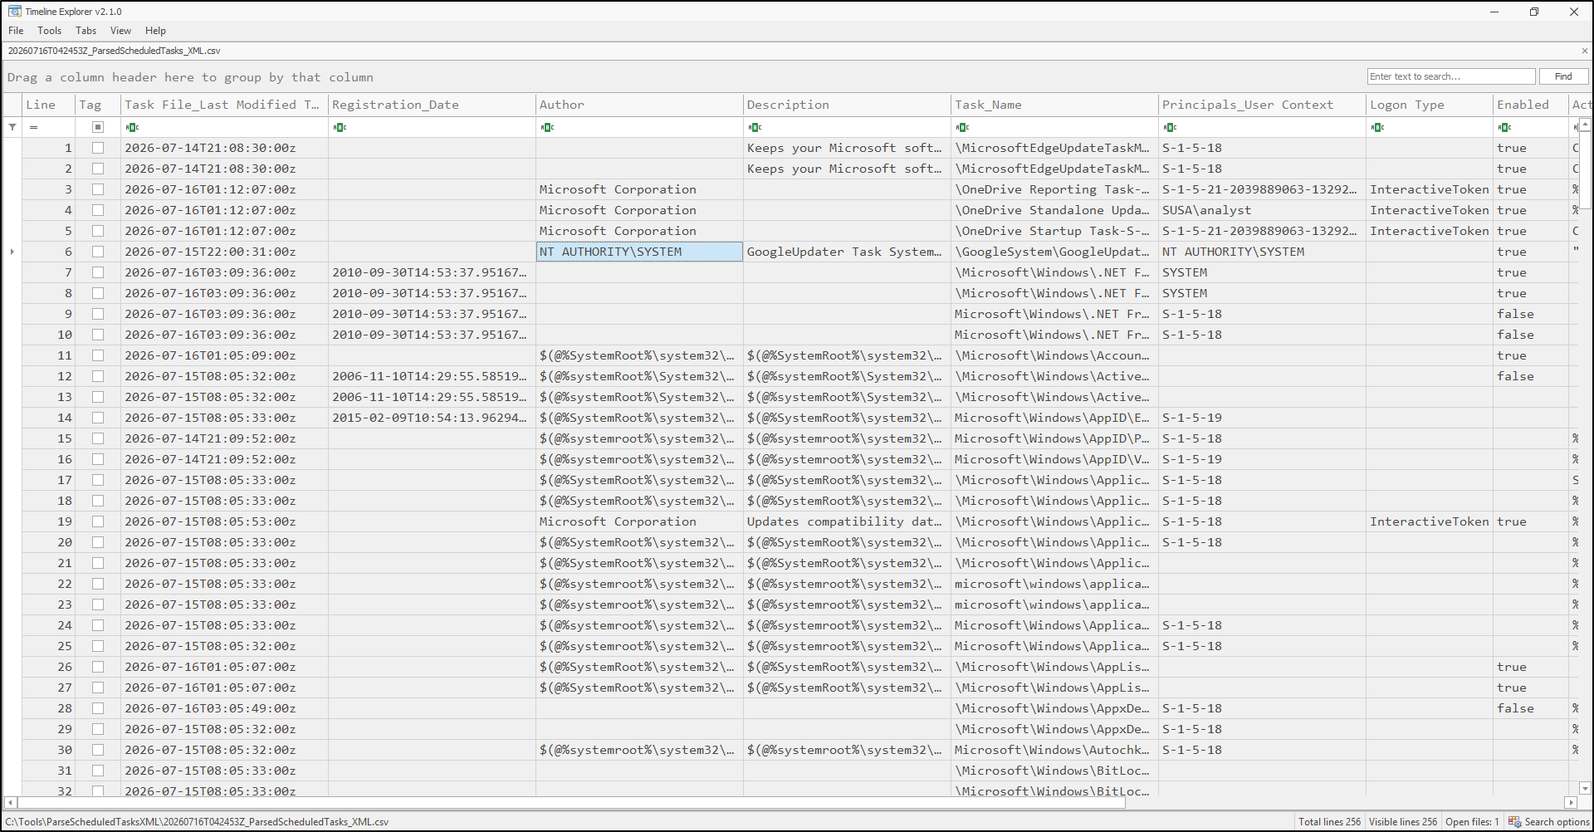This screenshot has height=832, width=1594.
Task: Click the filter funnel icon in filter row
Action: [12, 127]
